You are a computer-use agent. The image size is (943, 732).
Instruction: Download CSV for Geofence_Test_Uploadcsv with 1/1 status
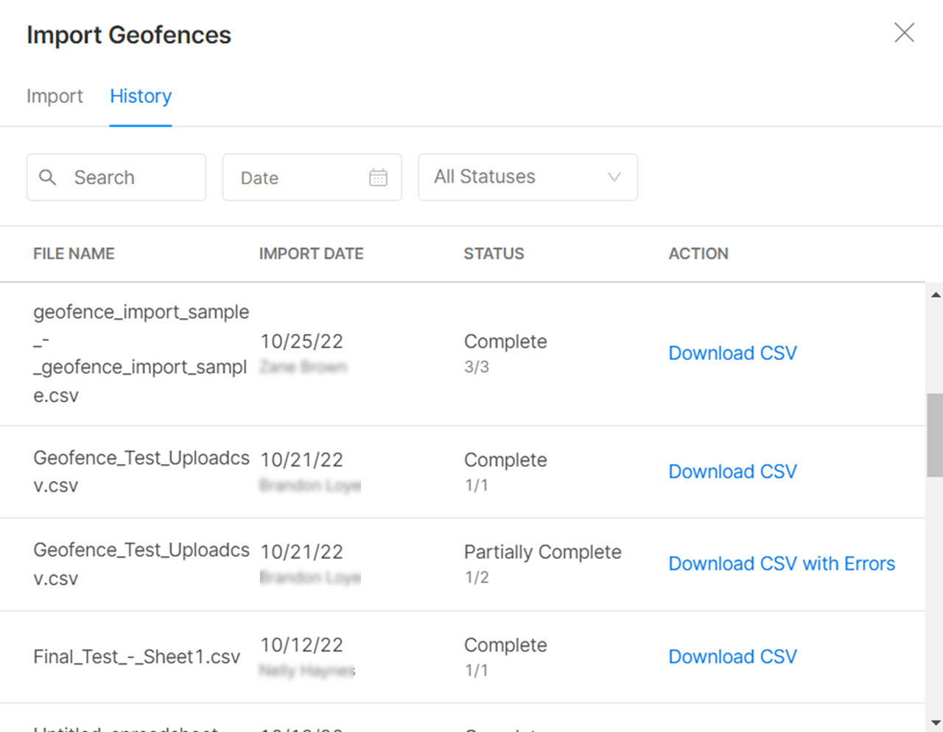tap(732, 472)
